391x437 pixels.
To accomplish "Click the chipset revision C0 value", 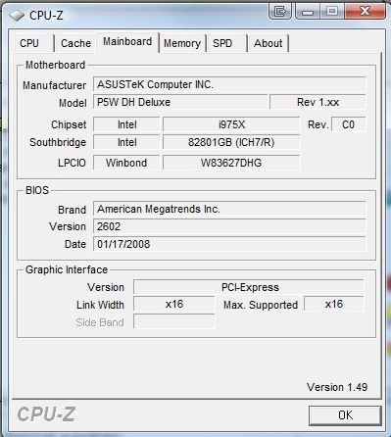I will click(x=348, y=124).
